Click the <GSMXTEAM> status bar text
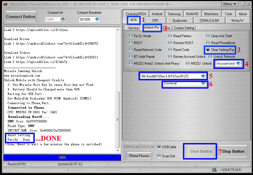 click(x=231, y=170)
